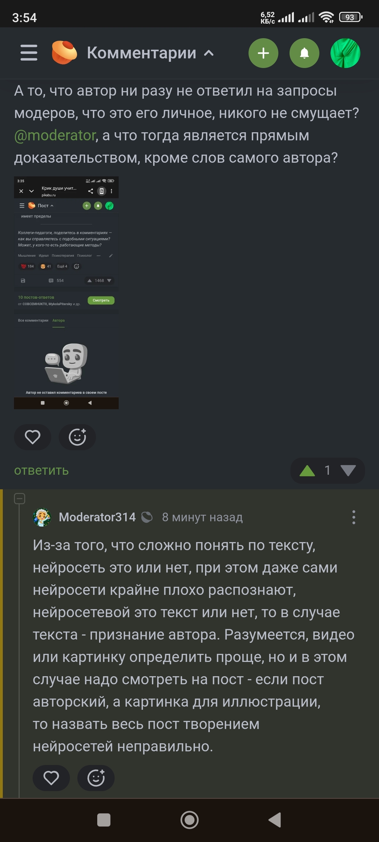This screenshot has width=379, height=842.
Task: Like the first comment with heart
Action: click(32, 437)
